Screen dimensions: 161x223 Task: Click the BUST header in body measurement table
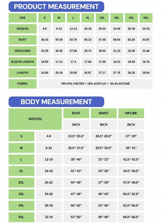[76, 113]
